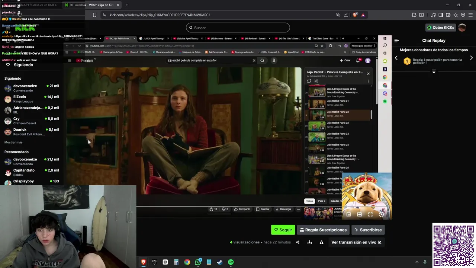Toggle the like button showing 16

pyautogui.click(x=213, y=209)
